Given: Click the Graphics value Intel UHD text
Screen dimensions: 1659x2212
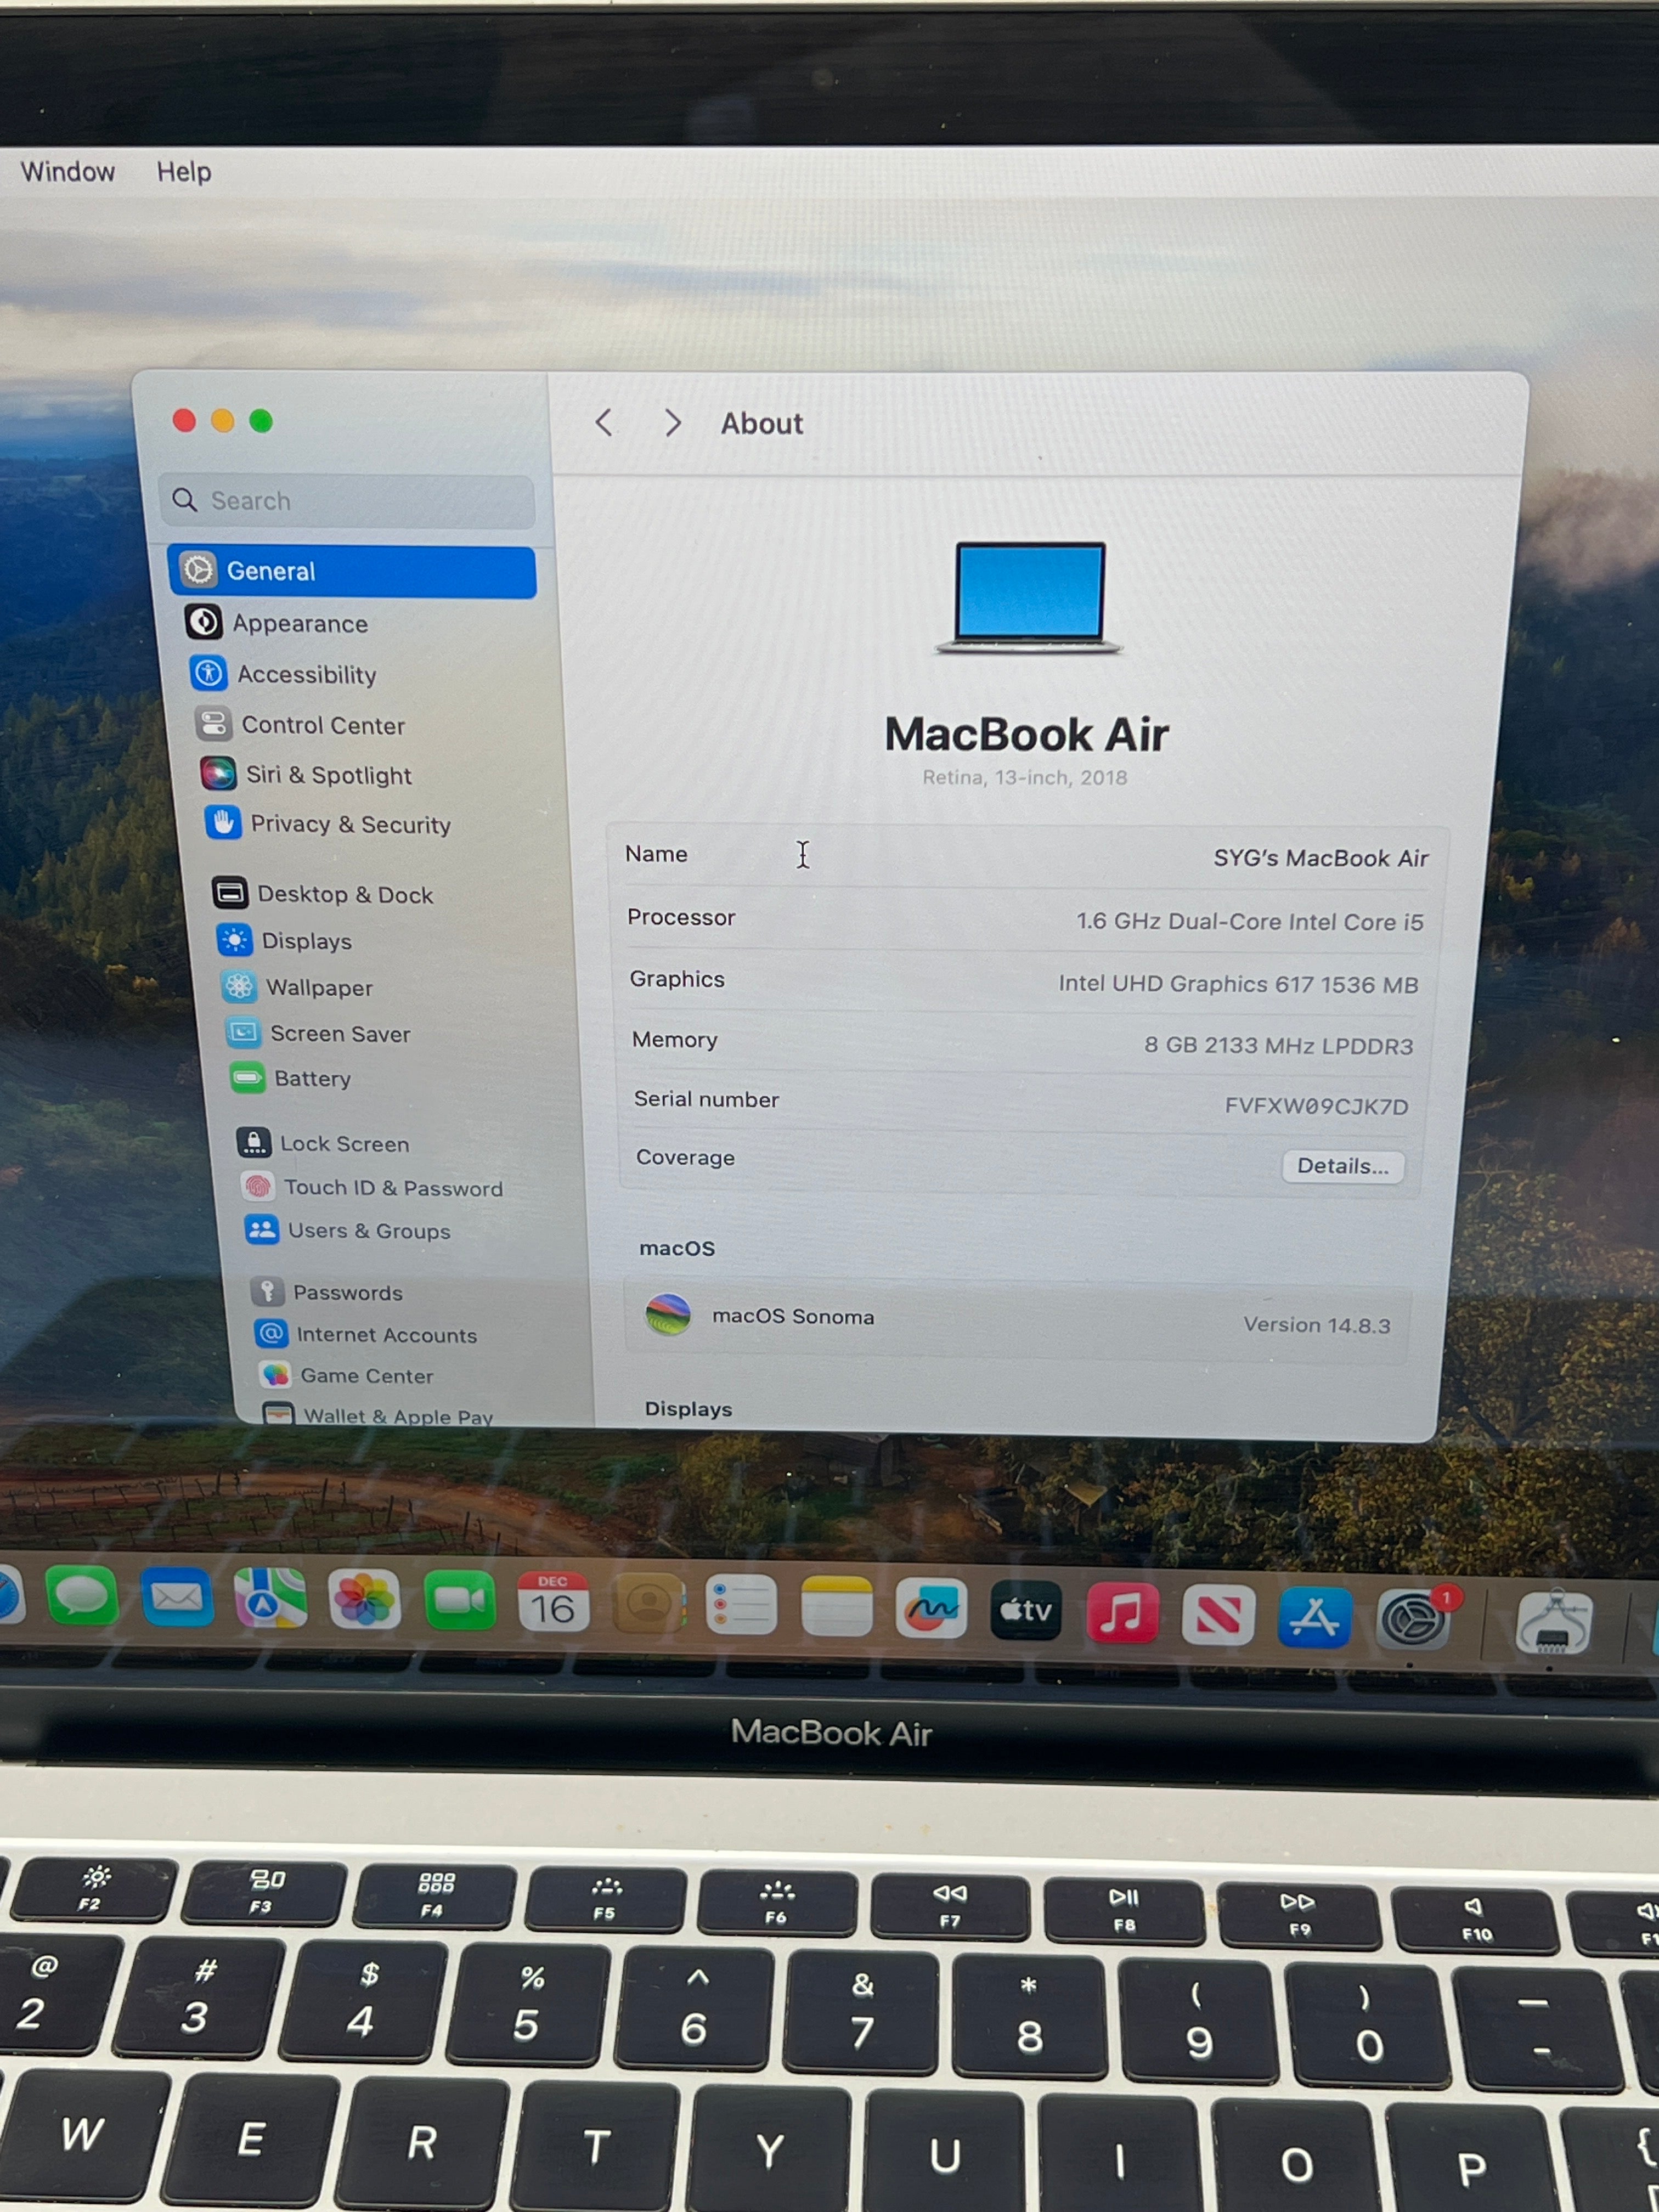Looking at the screenshot, I should (1238, 984).
